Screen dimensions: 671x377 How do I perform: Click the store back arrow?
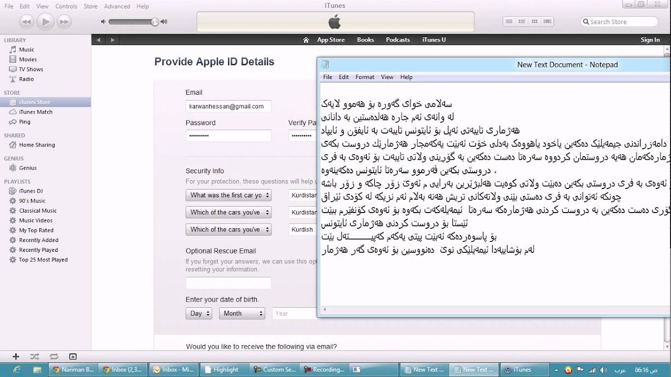(99, 40)
